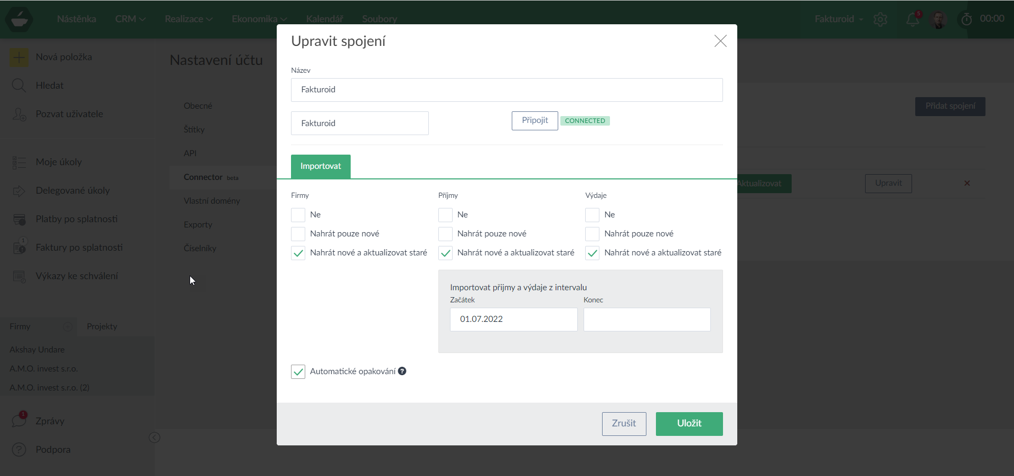Click the Konec date input field
Viewport: 1014px width, 476px height.
click(646, 319)
